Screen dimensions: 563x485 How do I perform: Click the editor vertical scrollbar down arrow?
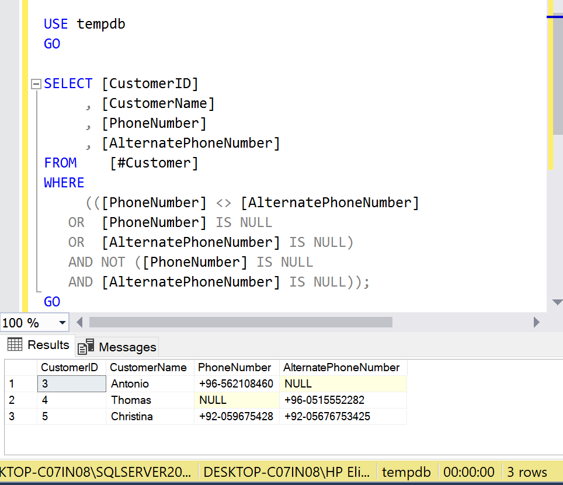point(557,302)
